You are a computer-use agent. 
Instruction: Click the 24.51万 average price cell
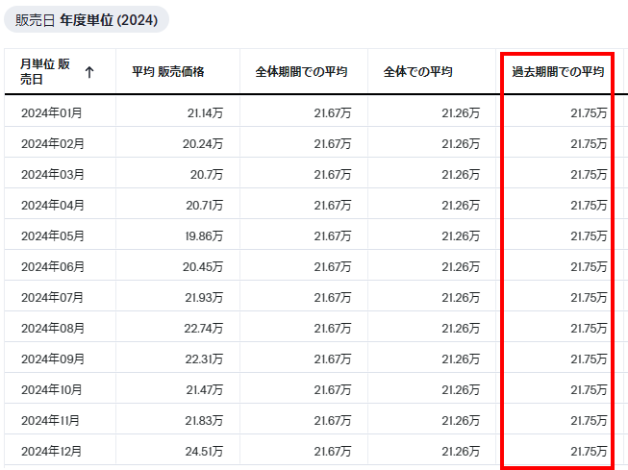coord(205,452)
